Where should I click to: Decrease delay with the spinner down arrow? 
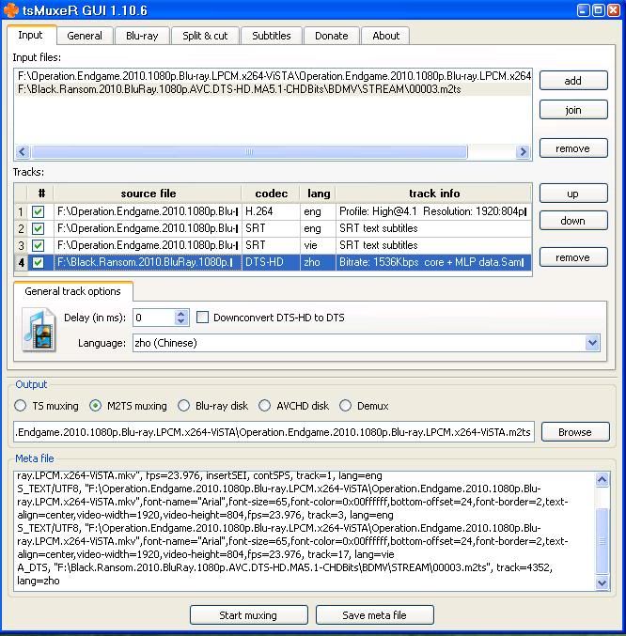click(x=181, y=321)
